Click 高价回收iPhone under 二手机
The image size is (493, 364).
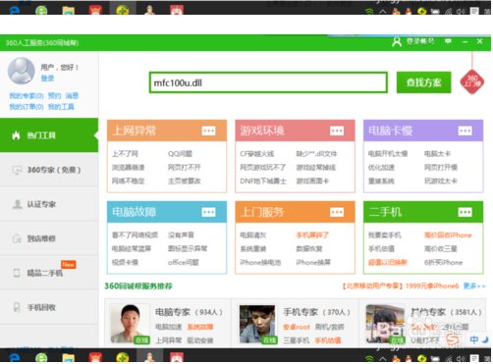coord(448,235)
